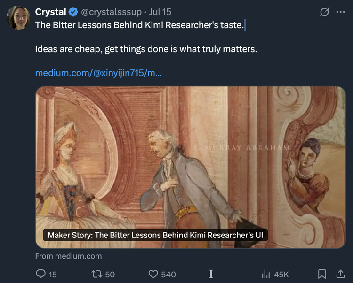Open Crystal's profile picture avatar

click(x=18, y=17)
